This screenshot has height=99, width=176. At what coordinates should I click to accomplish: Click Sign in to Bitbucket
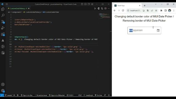pos(57,95)
